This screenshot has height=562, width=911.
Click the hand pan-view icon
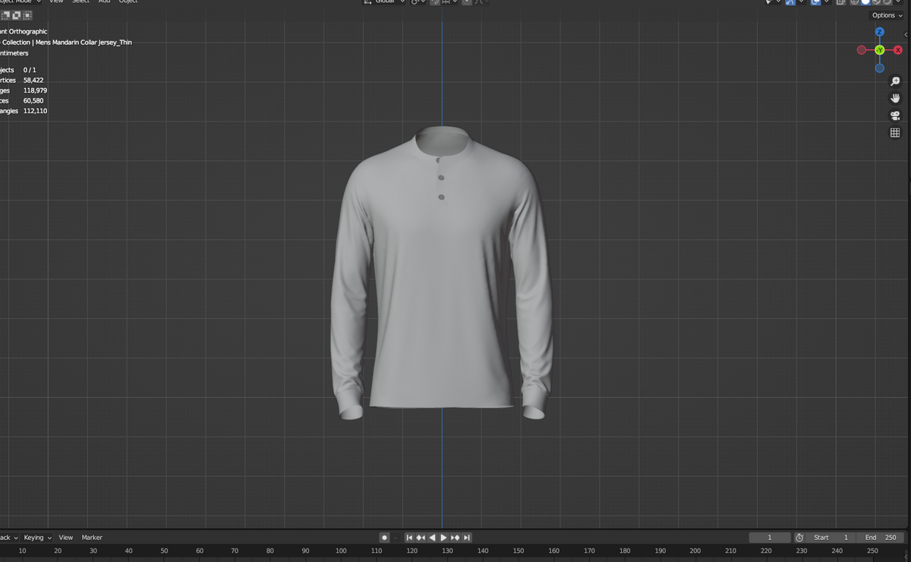[x=895, y=98]
